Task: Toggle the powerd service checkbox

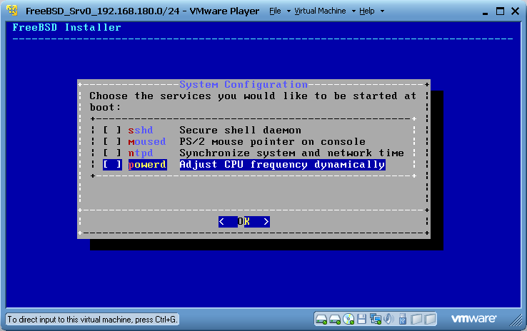Action: [x=112, y=165]
